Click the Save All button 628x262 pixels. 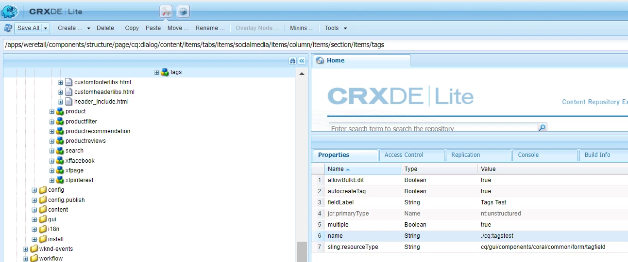pos(28,28)
